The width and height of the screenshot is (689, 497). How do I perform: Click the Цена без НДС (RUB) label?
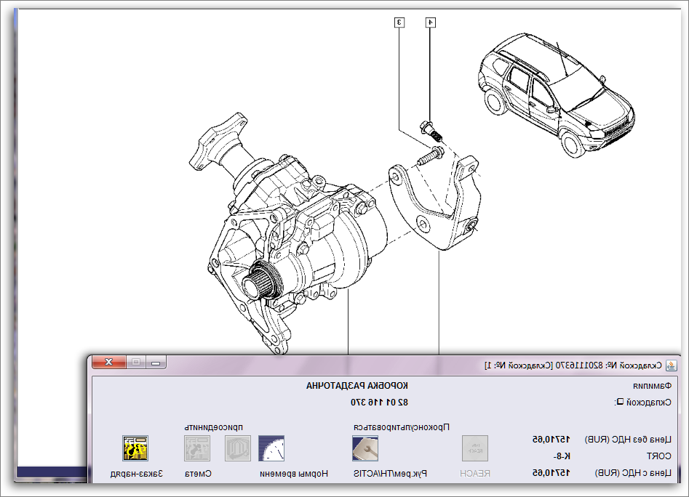pos(628,440)
